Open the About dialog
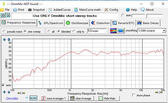168x103 pixels. (147, 10)
